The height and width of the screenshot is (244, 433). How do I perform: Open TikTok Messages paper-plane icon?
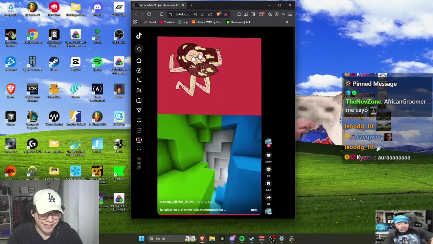(x=139, y=110)
